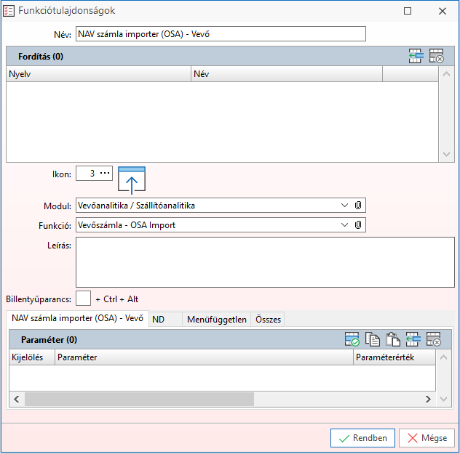The width and height of the screenshot is (460, 454).
Task: Click the apply parameters icon with green check
Action: point(352,339)
